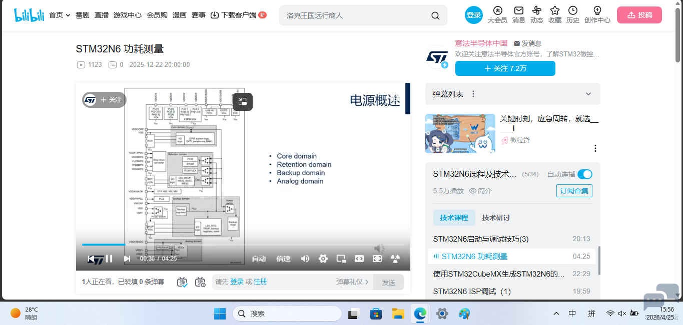Open danmaku settings icon below the player
This screenshot has height=325, width=683.
click(200, 282)
